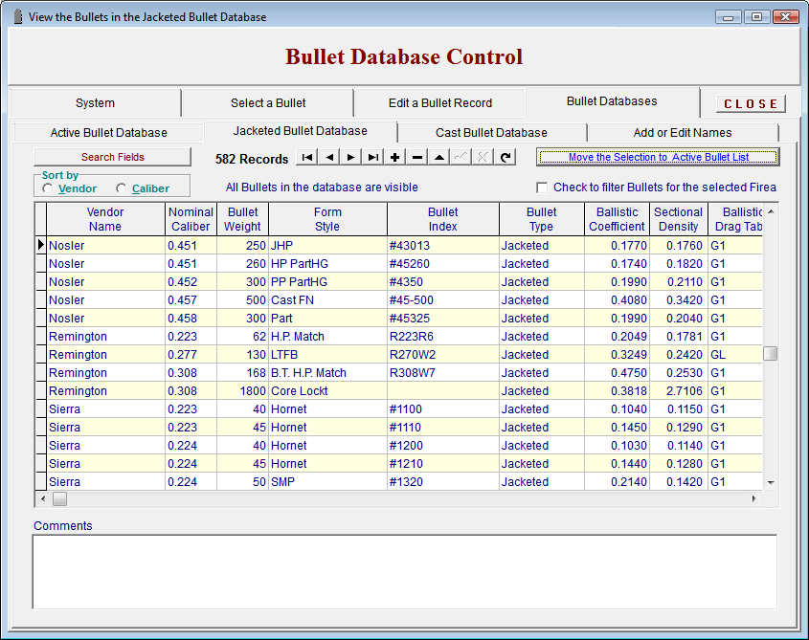Click the Form Style column header

327,219
